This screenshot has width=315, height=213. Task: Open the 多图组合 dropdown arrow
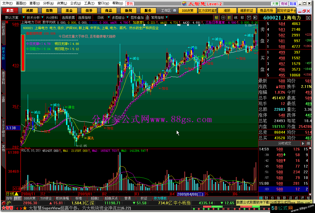(127, 17)
